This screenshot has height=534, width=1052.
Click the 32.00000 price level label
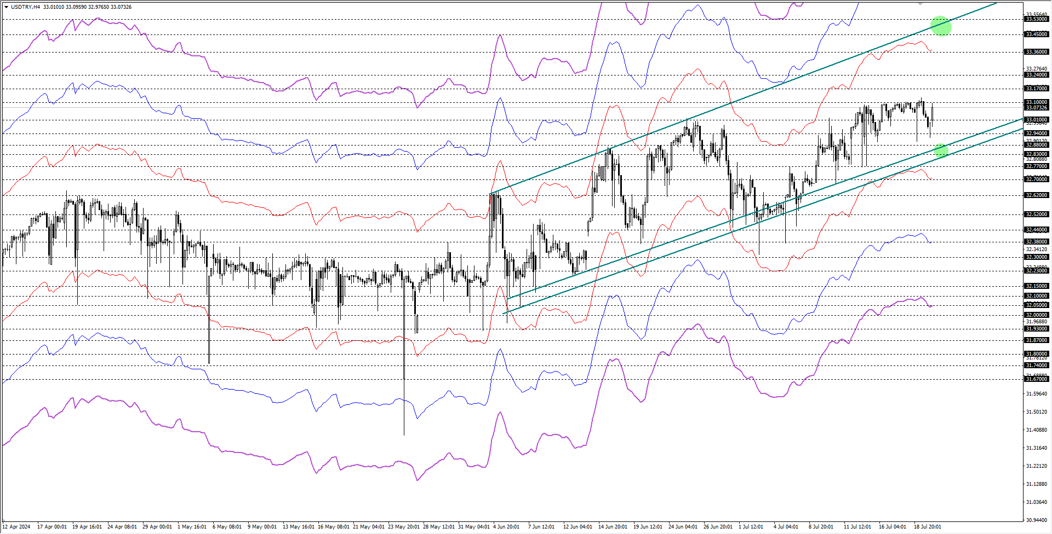(1037, 315)
